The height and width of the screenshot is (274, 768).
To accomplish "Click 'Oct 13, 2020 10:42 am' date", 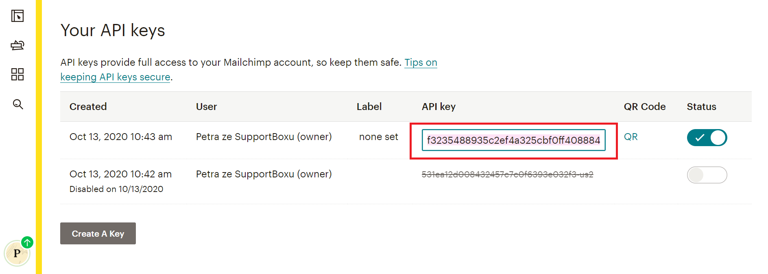I will pos(121,174).
